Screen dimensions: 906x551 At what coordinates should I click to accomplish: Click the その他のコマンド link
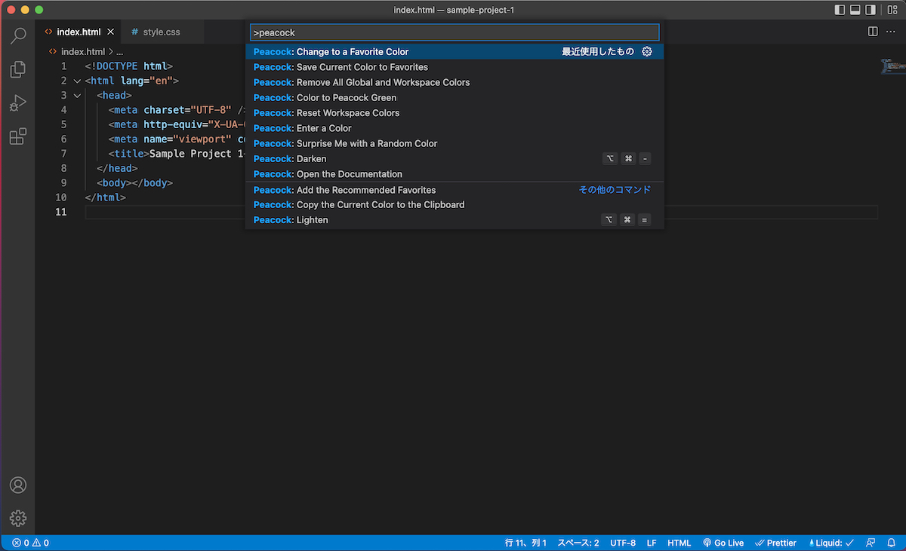point(614,189)
